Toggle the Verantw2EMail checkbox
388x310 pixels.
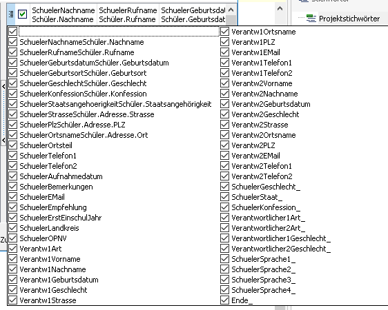tap(224, 156)
